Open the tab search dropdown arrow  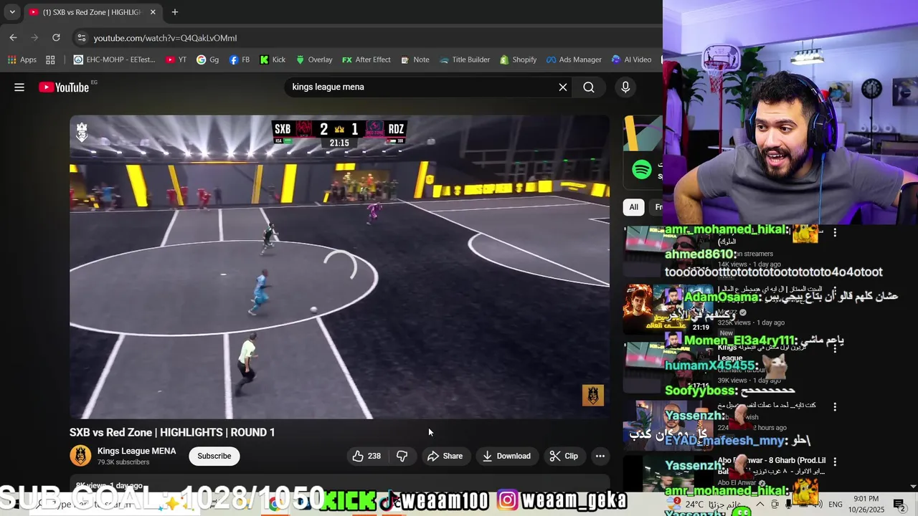12,12
